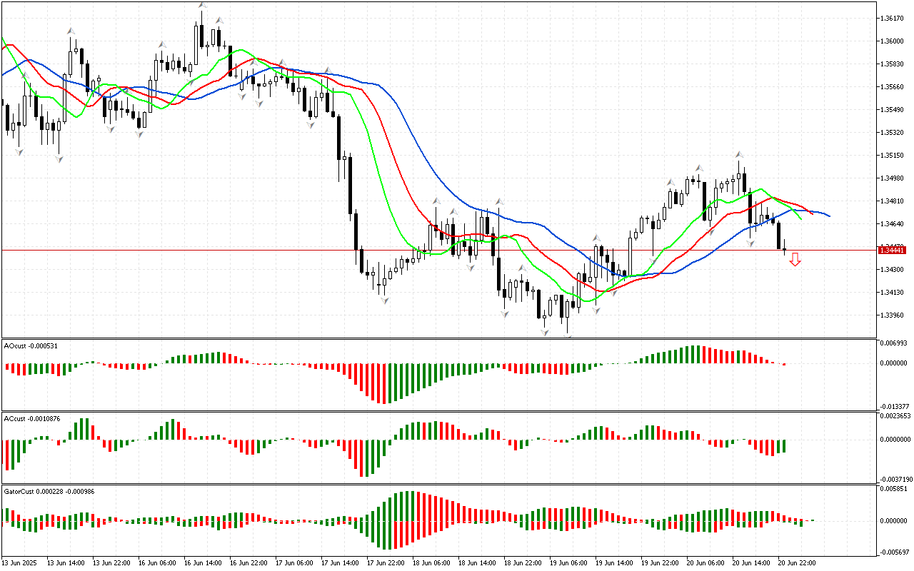Click the right end of the blue Alligator line
The image size is (914, 571).
828,216
